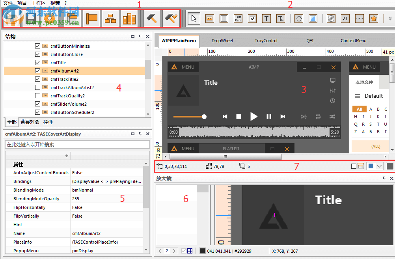Choose the numeric 23 counter tool
The width and height of the screenshot is (395, 259).
coord(345,19)
